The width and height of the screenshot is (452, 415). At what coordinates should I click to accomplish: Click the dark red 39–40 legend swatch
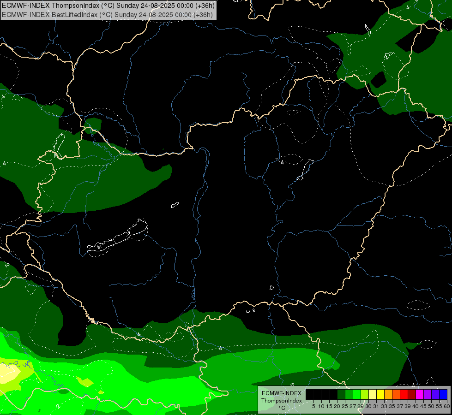click(x=412, y=394)
